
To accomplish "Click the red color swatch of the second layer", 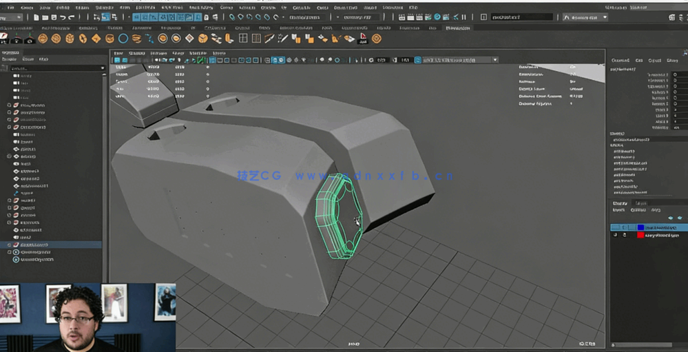I will [640, 235].
